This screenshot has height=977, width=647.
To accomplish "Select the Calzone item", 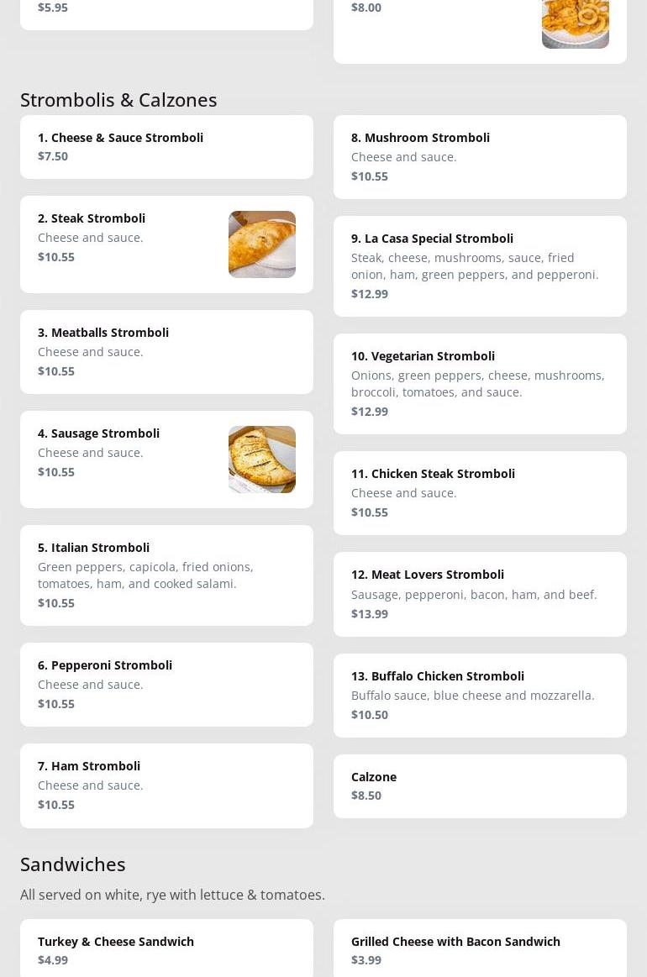I will point(480,786).
